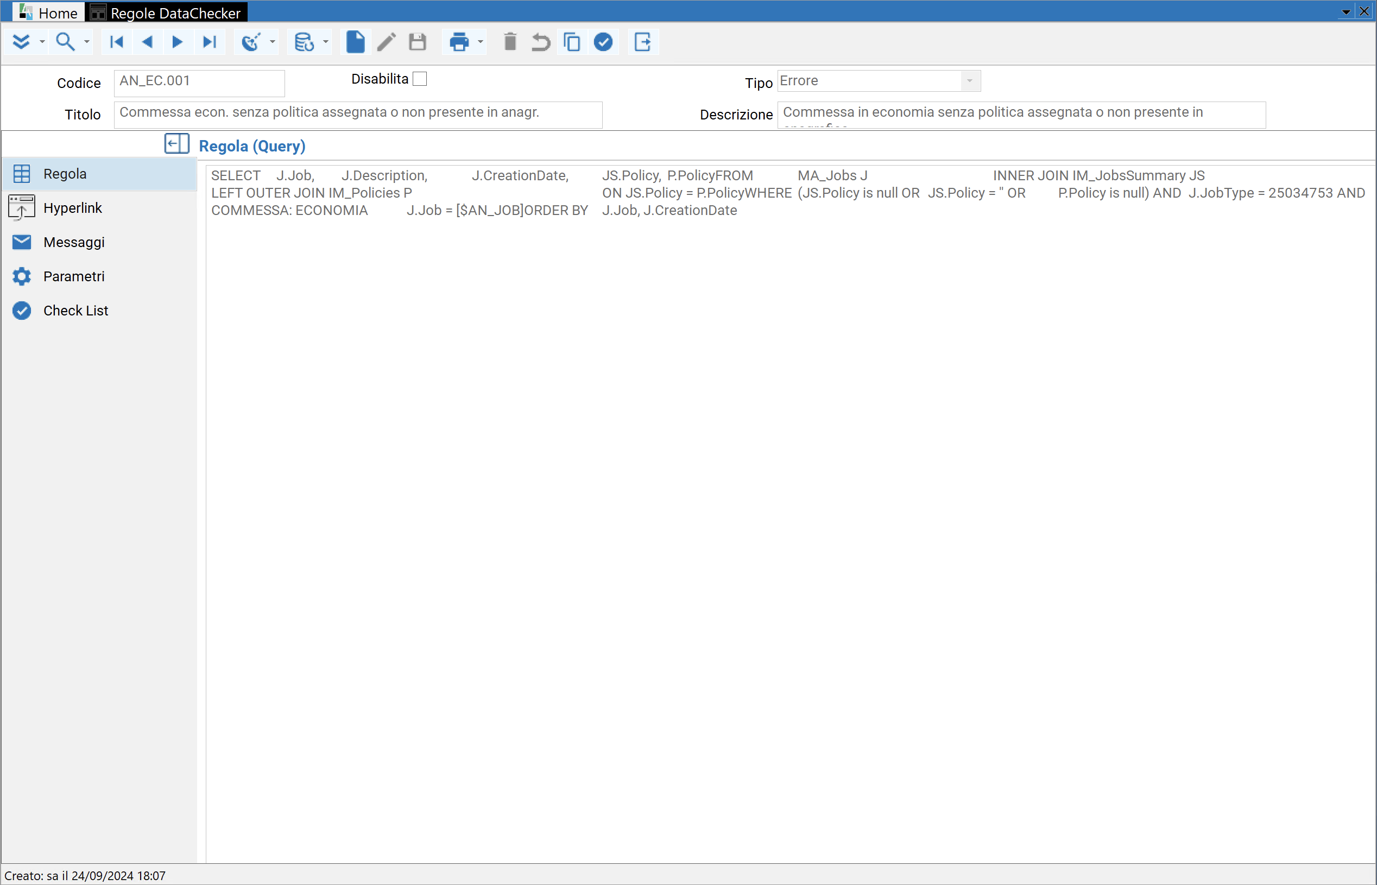Click the status text Creato: sa il 24/09/2024
Screen dimensions: 1377x885
coord(85,875)
